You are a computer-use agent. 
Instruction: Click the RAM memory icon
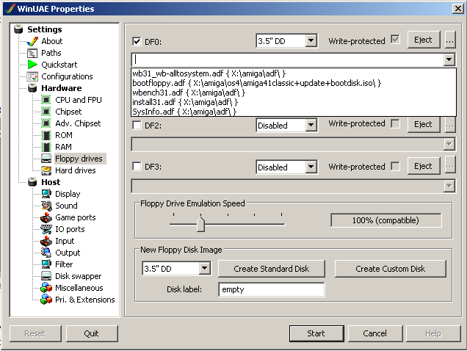click(46, 147)
